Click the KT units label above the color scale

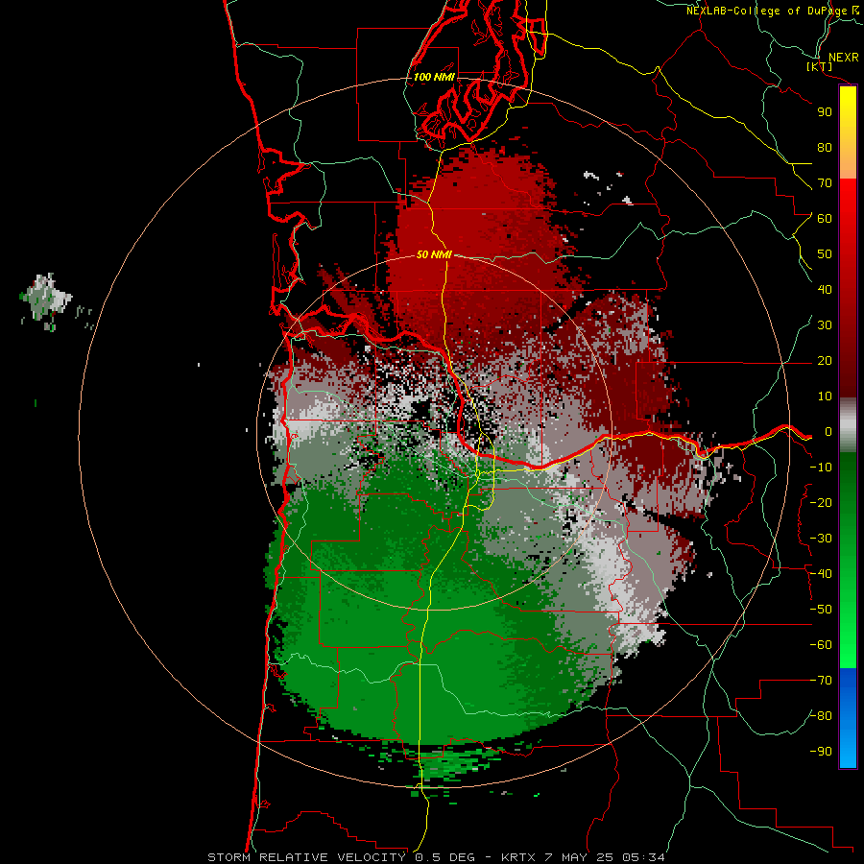coord(820,66)
